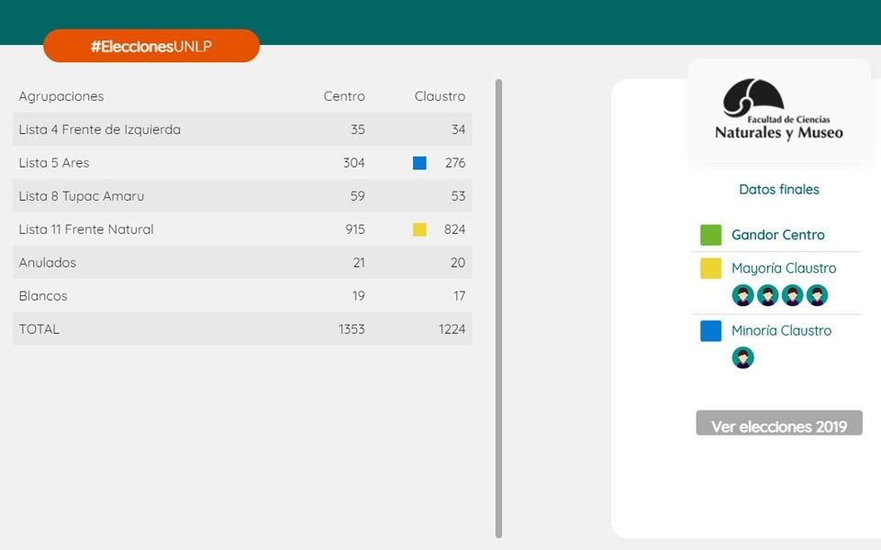The width and height of the screenshot is (881, 550).
Task: Click the #EleccionesUNLP orange badge
Action: 151,46
